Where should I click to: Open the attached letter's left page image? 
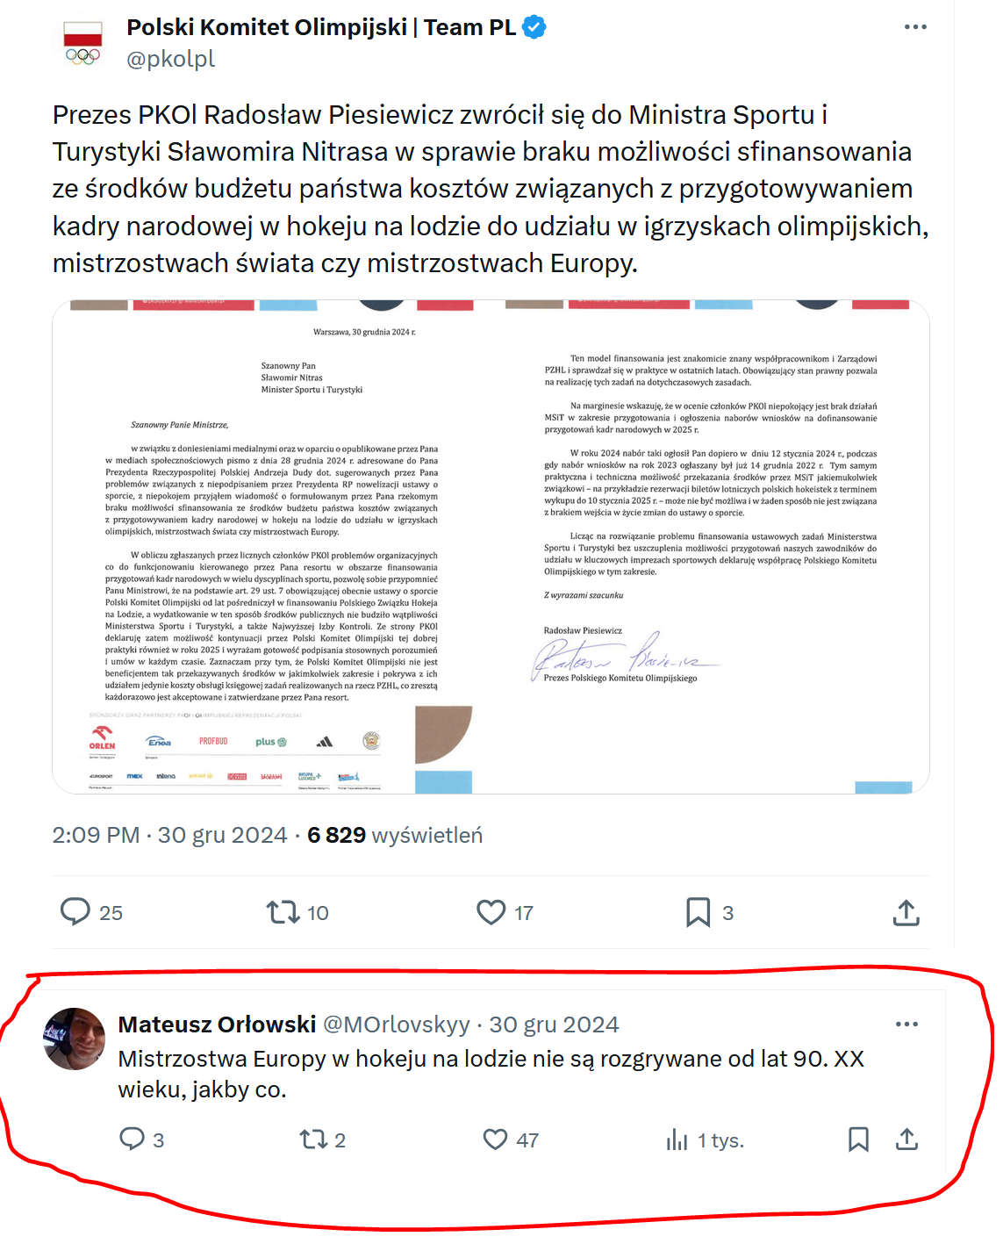271,547
